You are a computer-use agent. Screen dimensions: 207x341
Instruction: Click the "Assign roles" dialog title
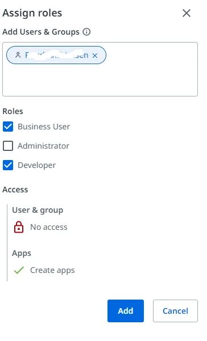(32, 13)
